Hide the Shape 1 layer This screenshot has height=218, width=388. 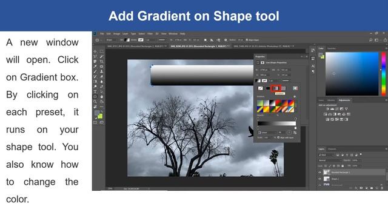click(x=319, y=179)
